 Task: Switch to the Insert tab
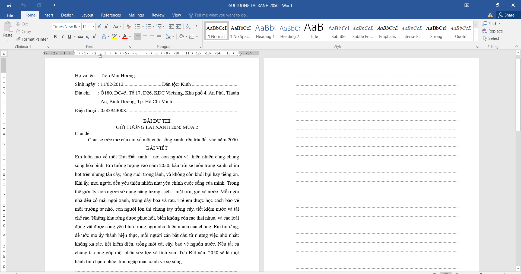click(48, 15)
